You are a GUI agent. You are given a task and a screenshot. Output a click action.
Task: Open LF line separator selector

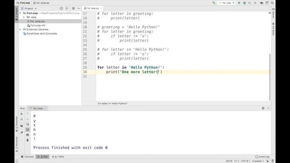[x=237, y=161]
